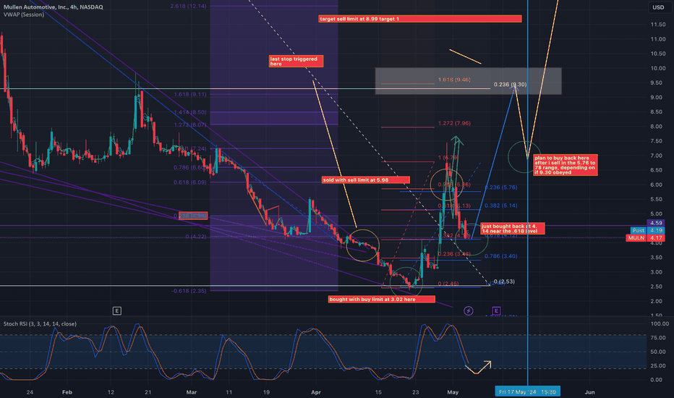Select the 1.414 (8.50) fib label
Image resolution: width=674 pixels, height=398 pixels.
pos(190,112)
